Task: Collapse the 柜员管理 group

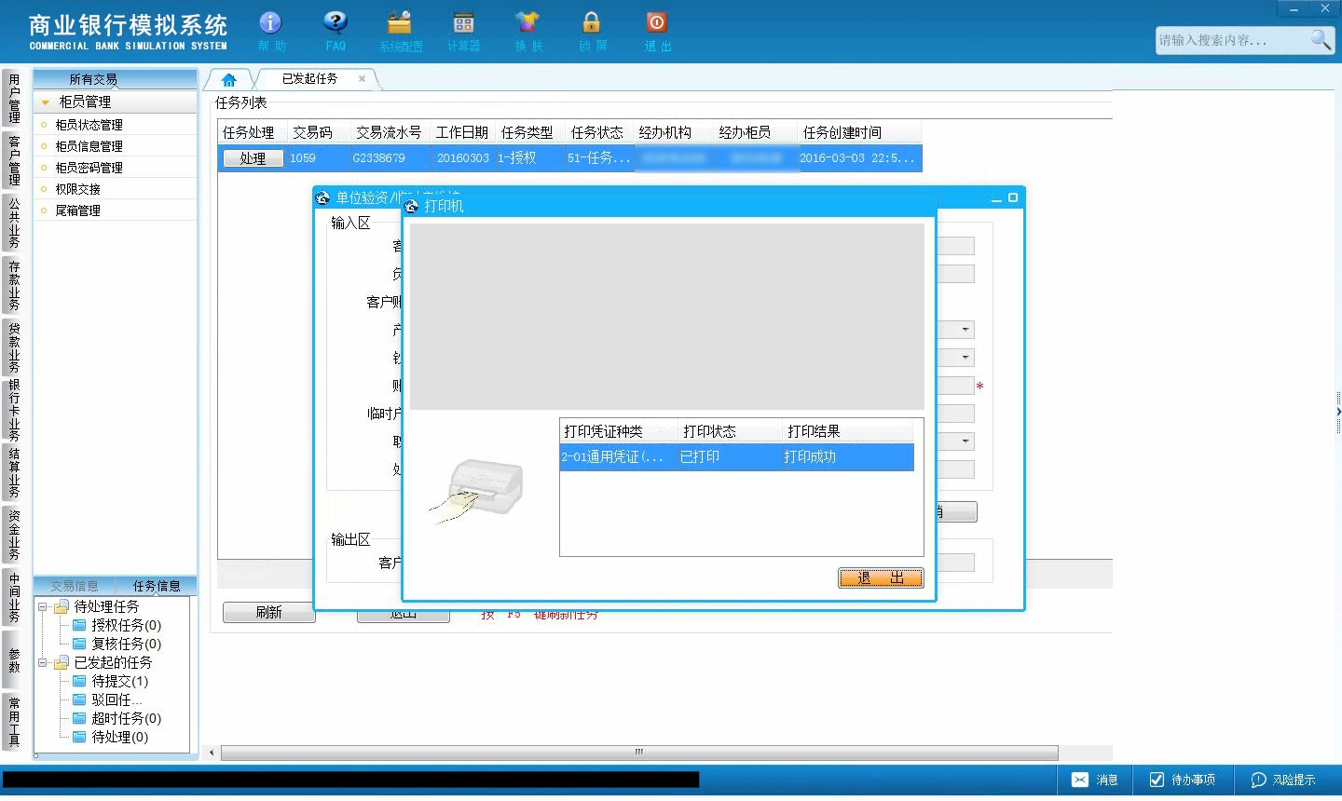Action: click(x=45, y=102)
